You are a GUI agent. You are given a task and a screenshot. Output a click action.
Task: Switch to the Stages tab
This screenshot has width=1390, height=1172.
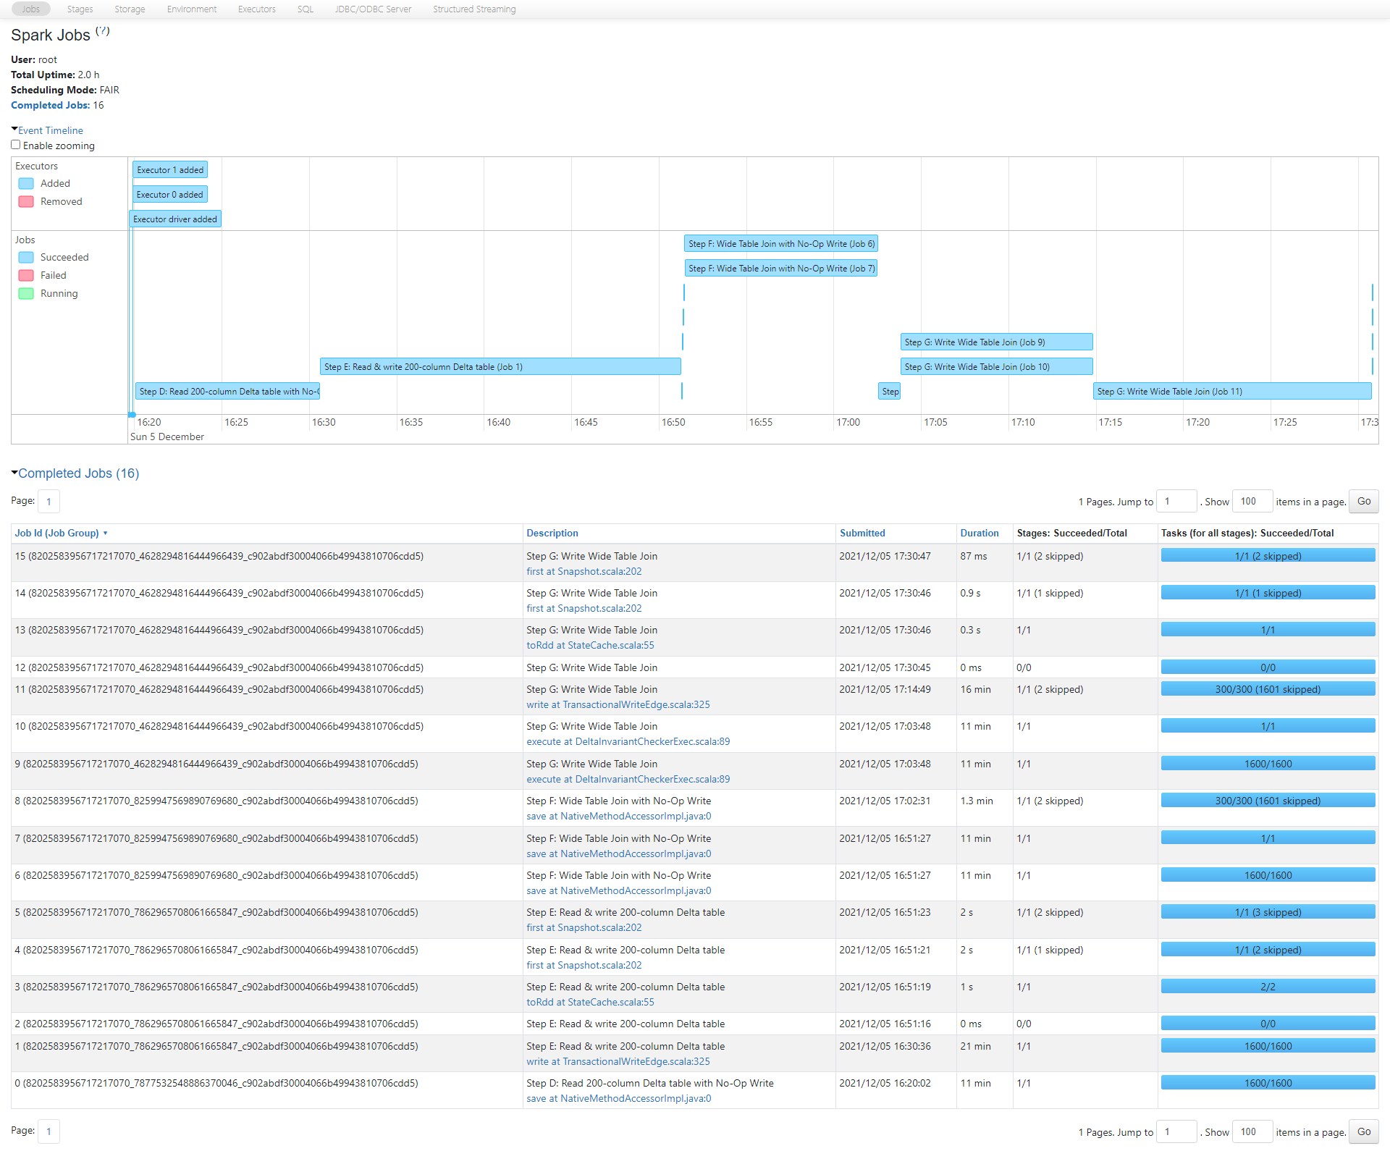coord(80,9)
